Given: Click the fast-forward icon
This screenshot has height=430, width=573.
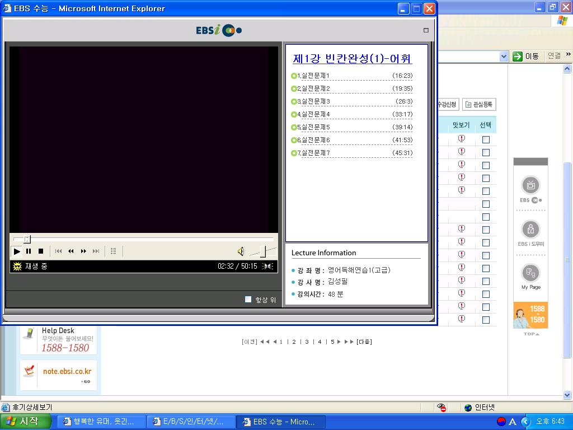Looking at the screenshot, I should (83, 251).
